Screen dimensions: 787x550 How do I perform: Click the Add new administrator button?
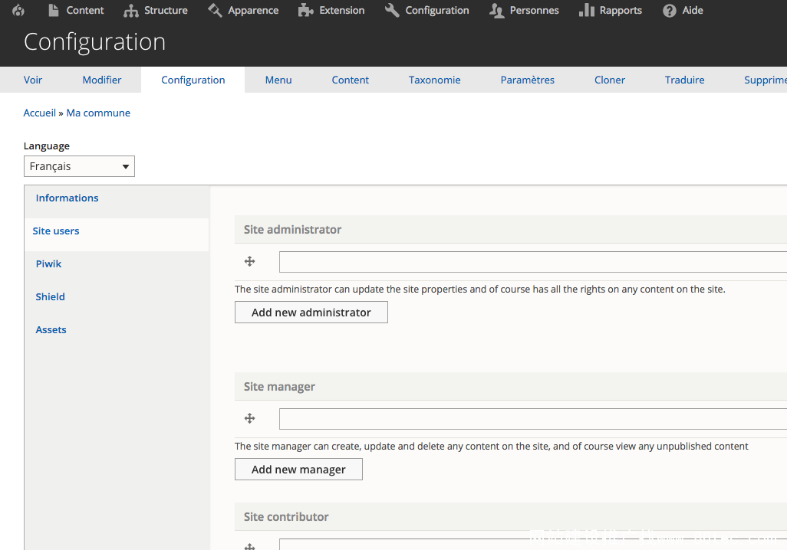[x=311, y=313]
